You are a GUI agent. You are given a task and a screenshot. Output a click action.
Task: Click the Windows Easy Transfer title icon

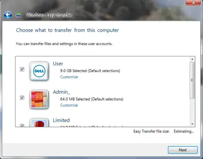(x=18, y=15)
